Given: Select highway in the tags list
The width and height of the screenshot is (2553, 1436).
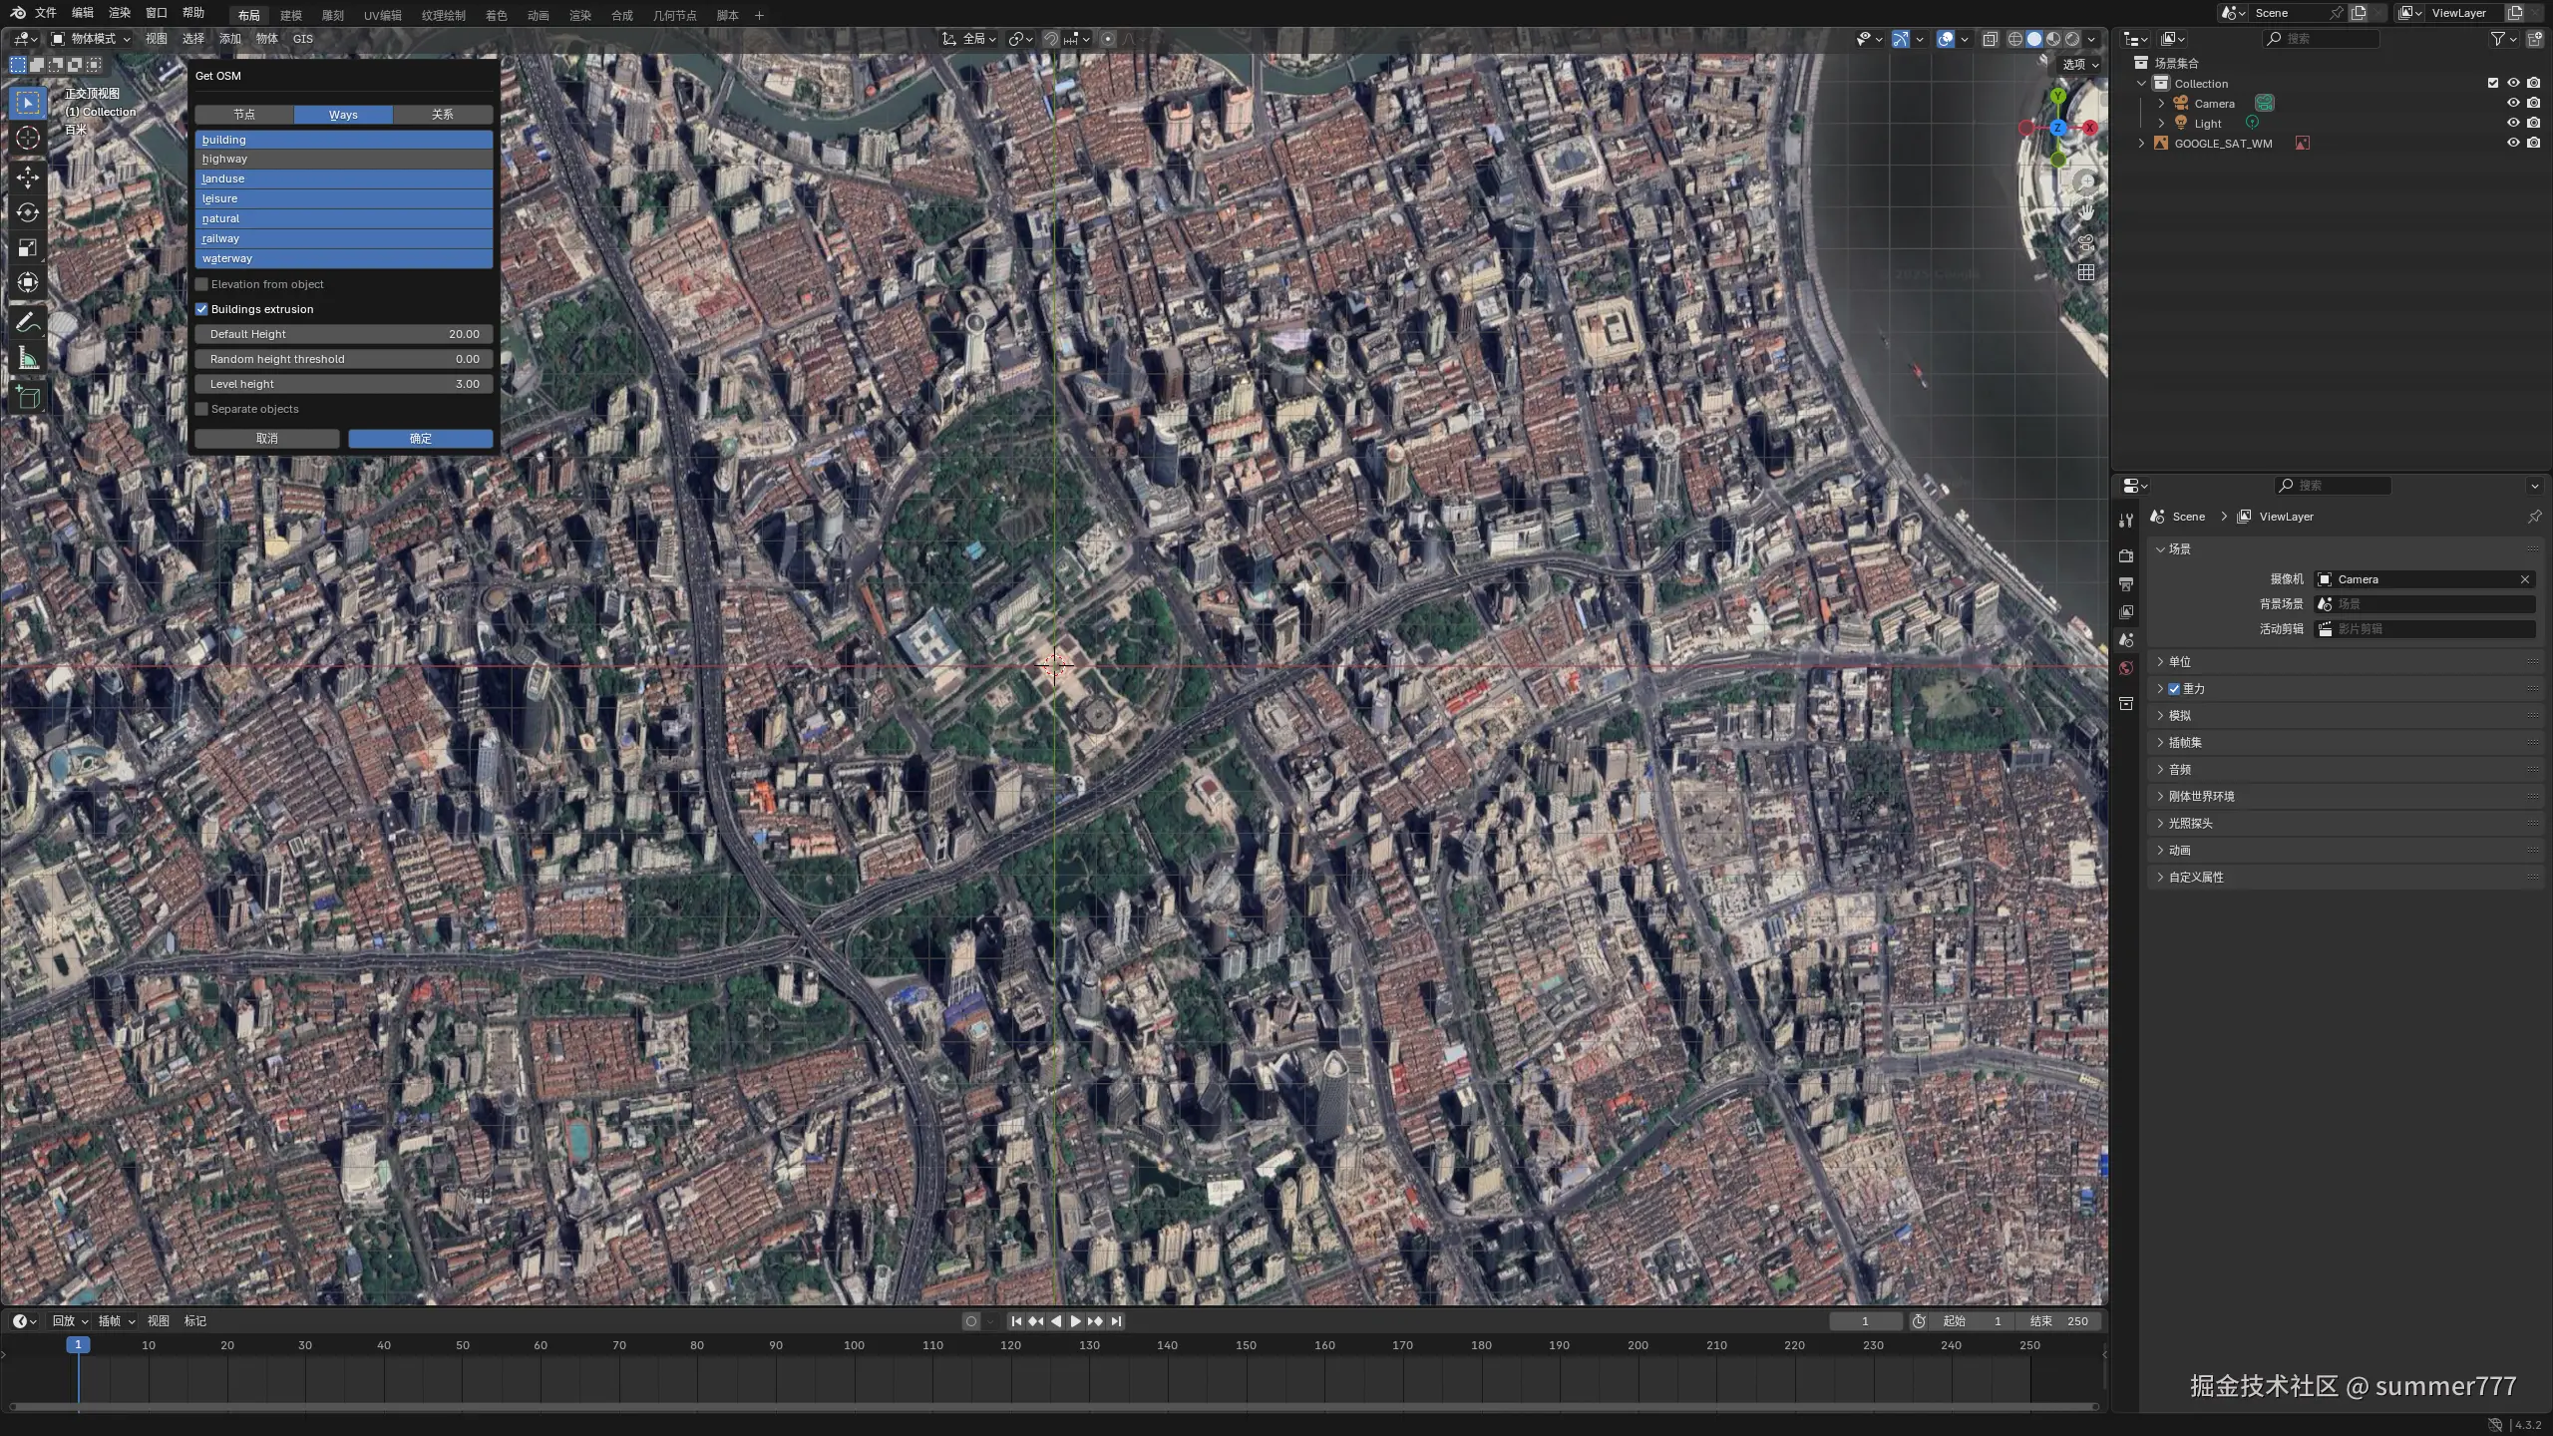Looking at the screenshot, I should (x=344, y=160).
